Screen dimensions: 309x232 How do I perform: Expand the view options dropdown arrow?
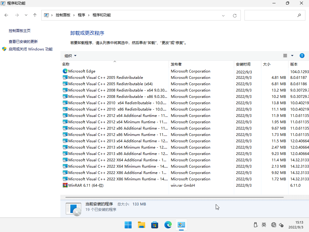pos(292,56)
